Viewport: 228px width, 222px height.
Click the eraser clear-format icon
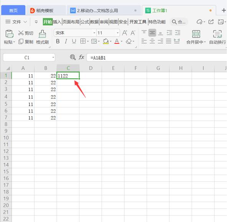[x=129, y=41]
